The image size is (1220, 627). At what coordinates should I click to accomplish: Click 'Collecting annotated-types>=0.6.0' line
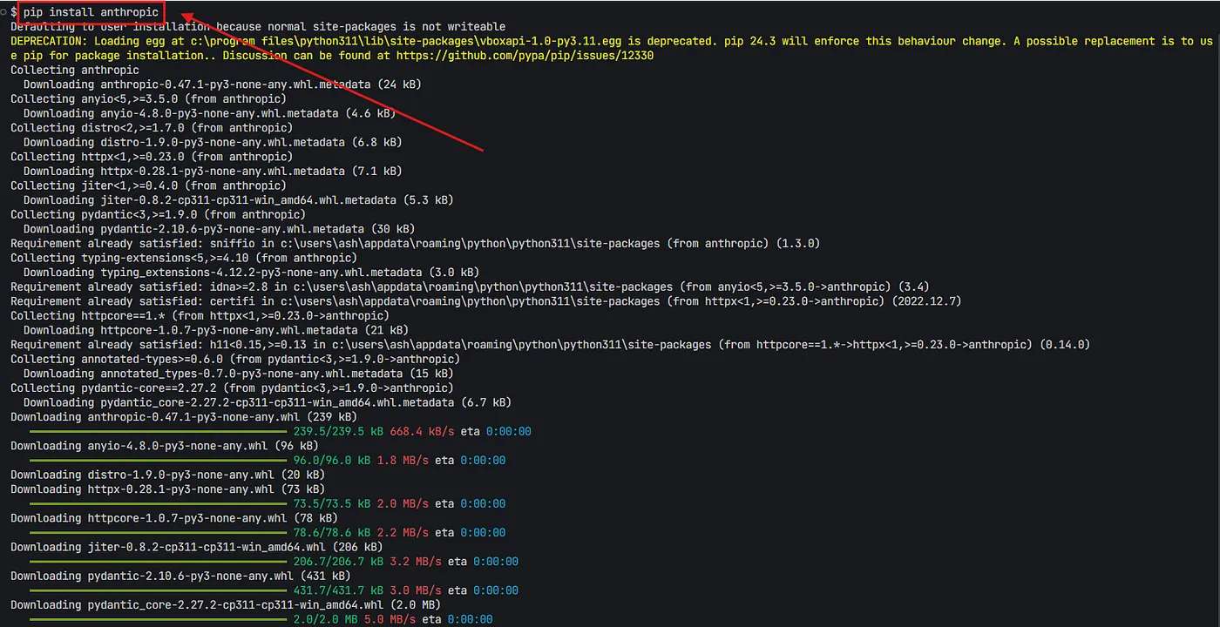pos(235,359)
